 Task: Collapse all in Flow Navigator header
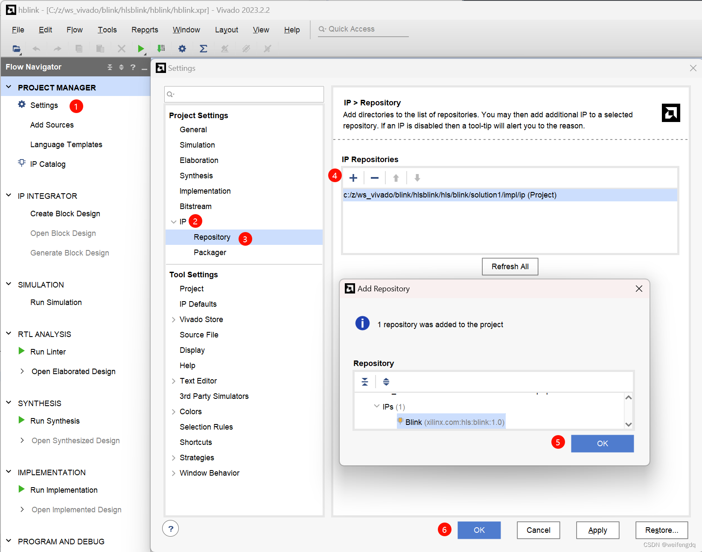coord(110,67)
